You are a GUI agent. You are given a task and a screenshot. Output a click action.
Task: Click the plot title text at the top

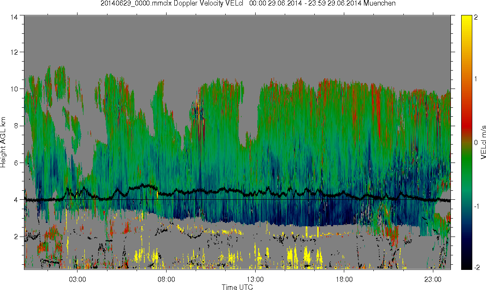[248, 3]
